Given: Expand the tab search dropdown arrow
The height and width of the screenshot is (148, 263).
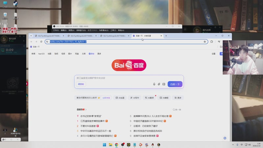Looking at the screenshot, I should [x=31, y=36].
